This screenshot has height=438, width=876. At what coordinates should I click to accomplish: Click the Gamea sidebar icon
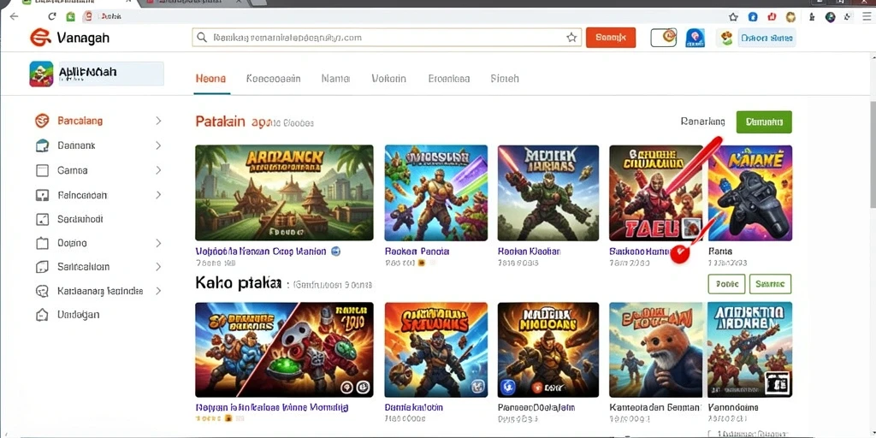(42, 170)
